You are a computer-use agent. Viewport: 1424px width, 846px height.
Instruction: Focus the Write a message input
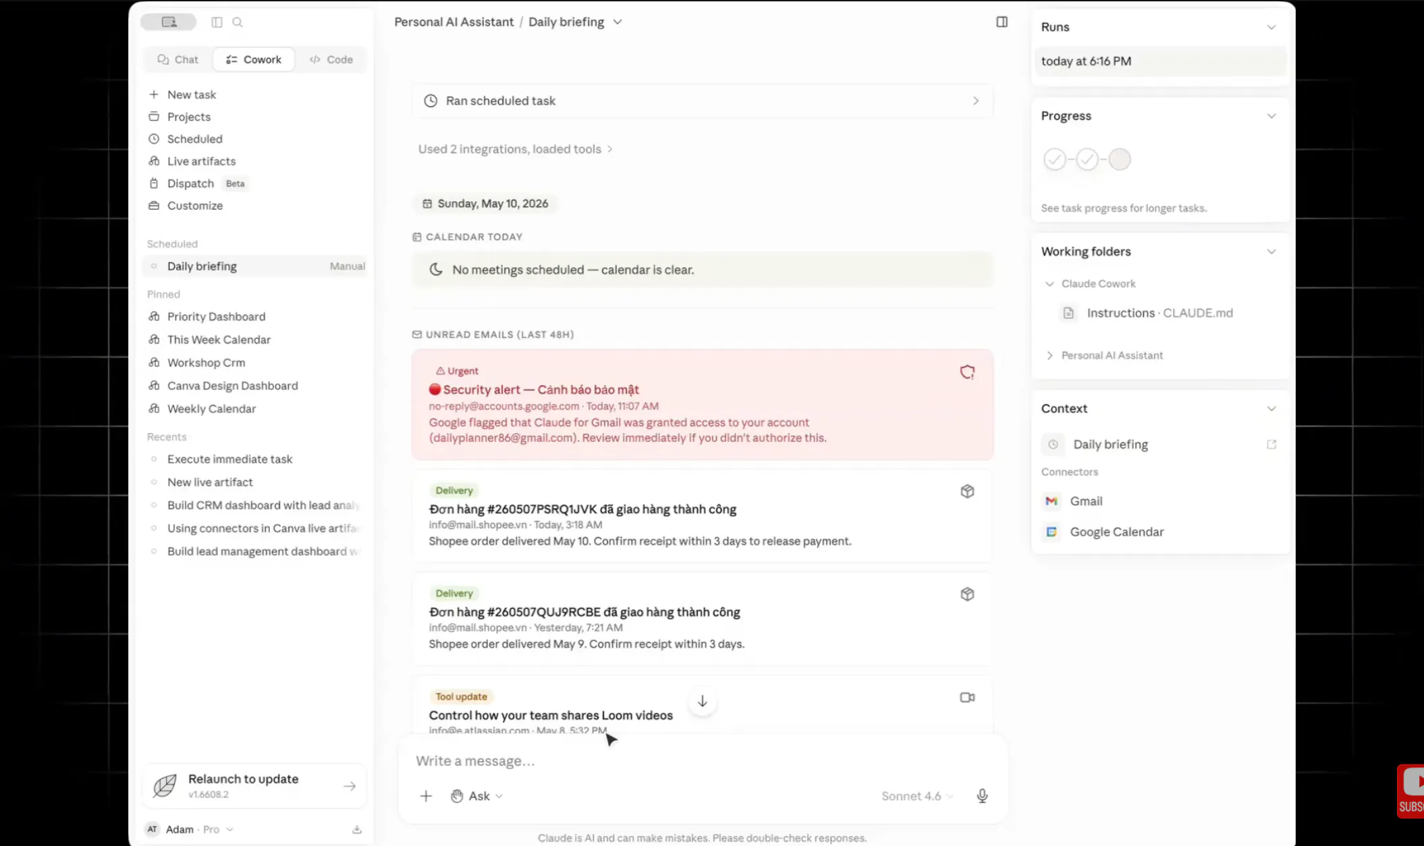tap(702, 761)
